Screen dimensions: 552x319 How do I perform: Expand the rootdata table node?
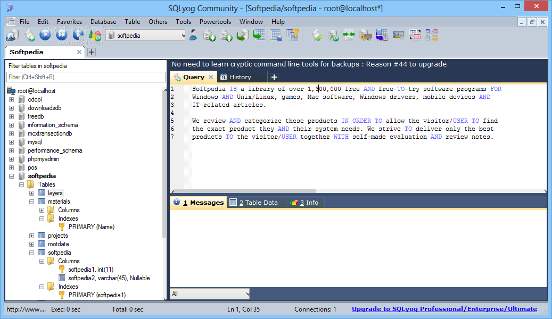tap(32, 244)
